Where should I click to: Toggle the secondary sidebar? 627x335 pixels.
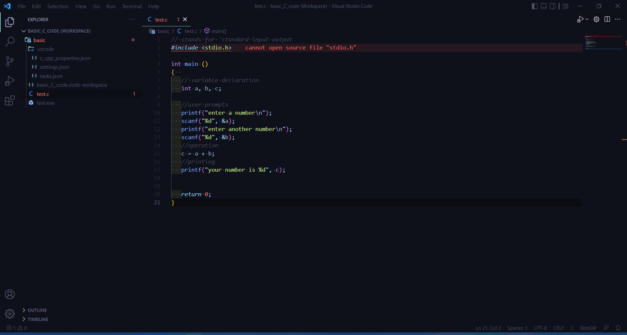click(x=553, y=6)
